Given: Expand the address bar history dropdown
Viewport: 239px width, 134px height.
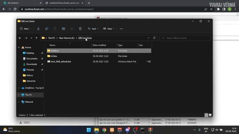Looking at the screenshot, I should pos(149,38).
